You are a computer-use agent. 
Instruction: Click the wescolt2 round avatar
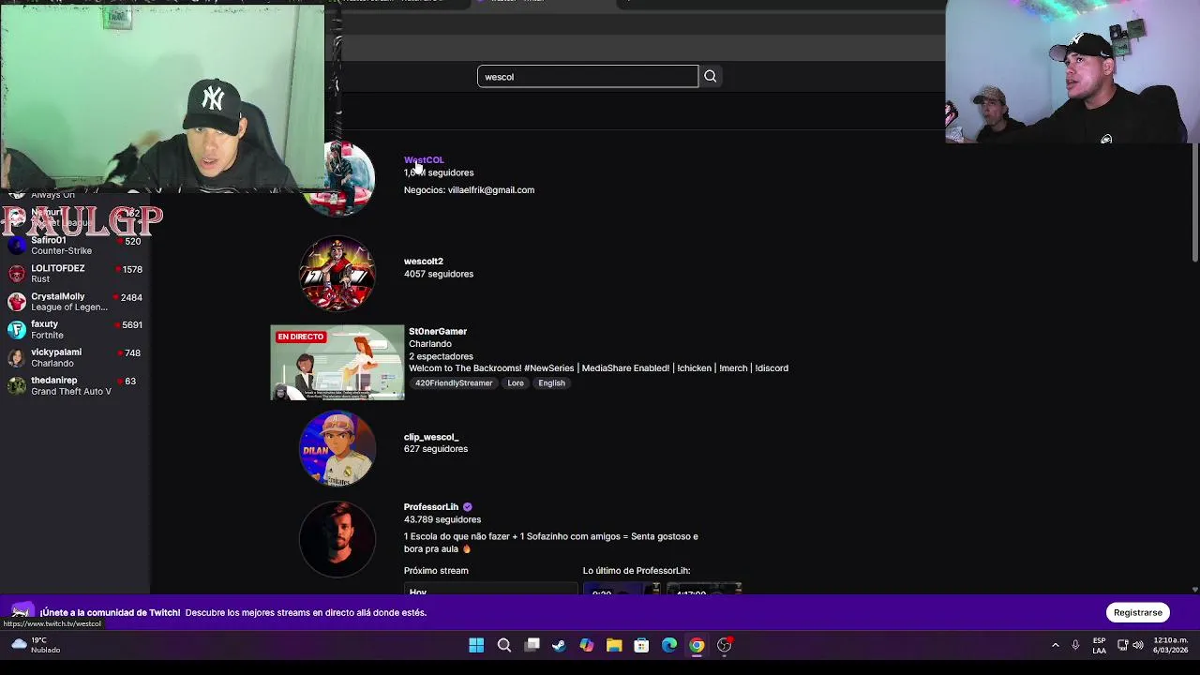(337, 274)
